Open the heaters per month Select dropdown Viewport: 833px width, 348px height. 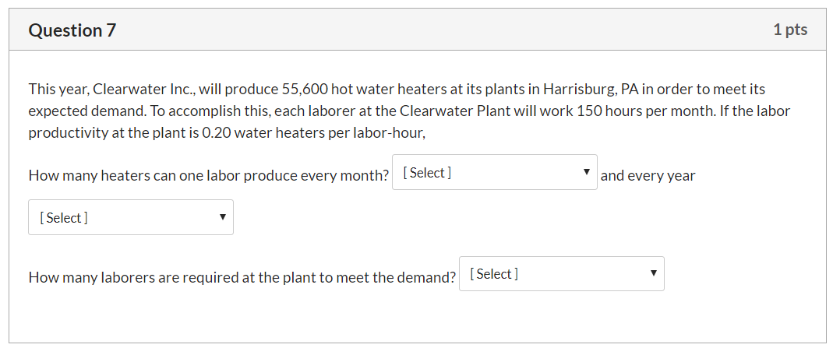[495, 172]
